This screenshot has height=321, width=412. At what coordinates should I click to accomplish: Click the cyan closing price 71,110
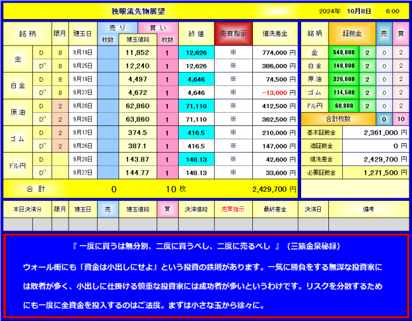tap(196, 106)
